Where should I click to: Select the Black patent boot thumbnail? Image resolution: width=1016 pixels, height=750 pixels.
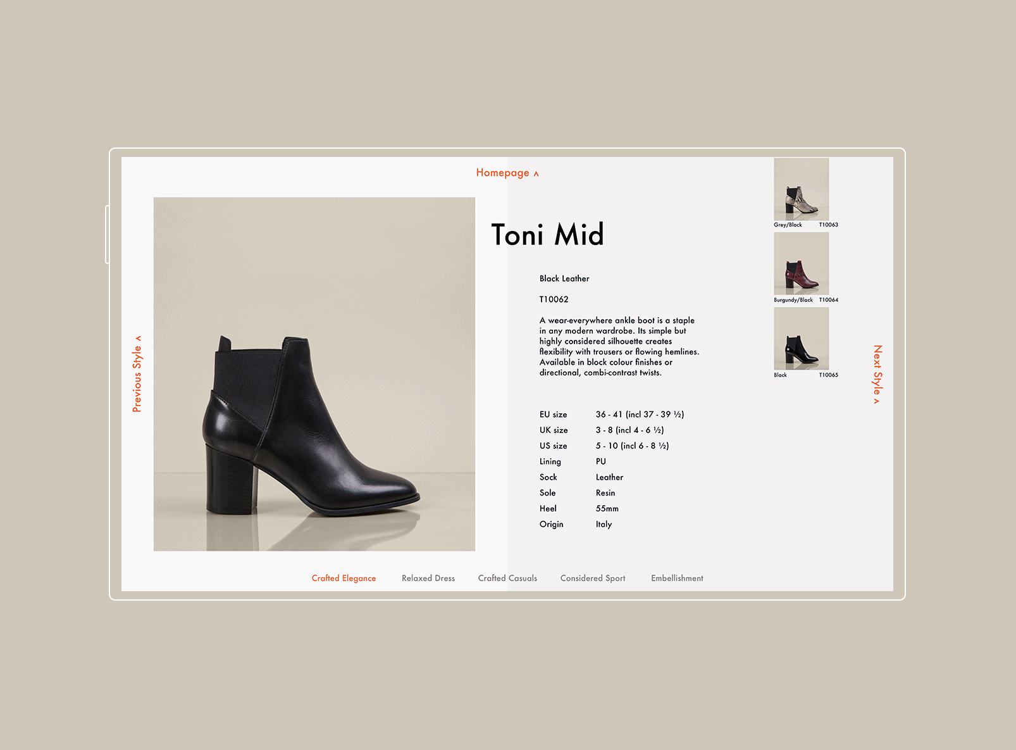click(x=802, y=339)
